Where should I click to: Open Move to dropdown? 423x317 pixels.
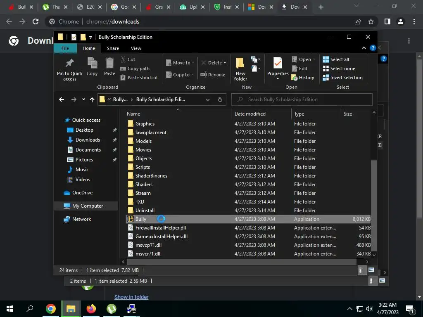pyautogui.click(x=180, y=63)
